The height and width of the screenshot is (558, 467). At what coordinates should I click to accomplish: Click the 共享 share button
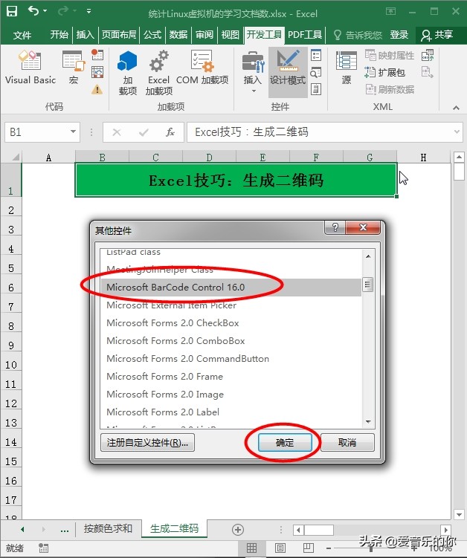pos(437,34)
